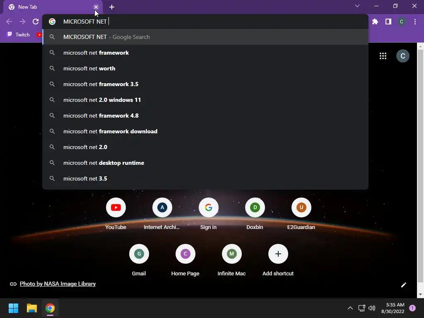Pick suggestion microsoft net desktop runtime

[x=205, y=163]
